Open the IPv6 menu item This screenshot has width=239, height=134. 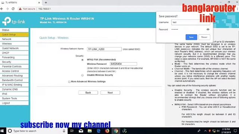(x=14, y=94)
